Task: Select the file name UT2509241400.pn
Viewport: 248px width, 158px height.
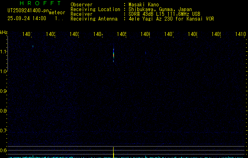Action: point(28,11)
